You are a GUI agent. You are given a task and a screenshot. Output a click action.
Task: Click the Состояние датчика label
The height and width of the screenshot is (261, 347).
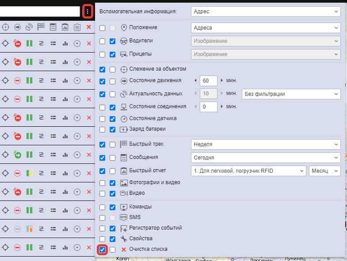pyautogui.click(x=153, y=118)
